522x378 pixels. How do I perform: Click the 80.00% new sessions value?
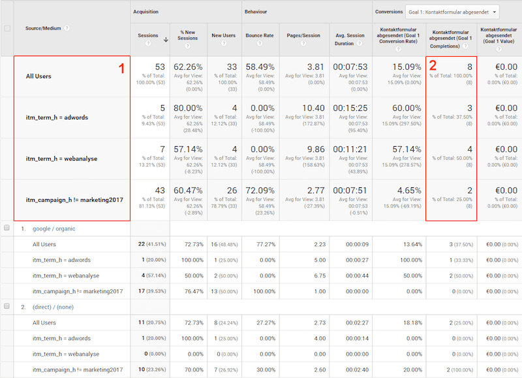coord(188,108)
